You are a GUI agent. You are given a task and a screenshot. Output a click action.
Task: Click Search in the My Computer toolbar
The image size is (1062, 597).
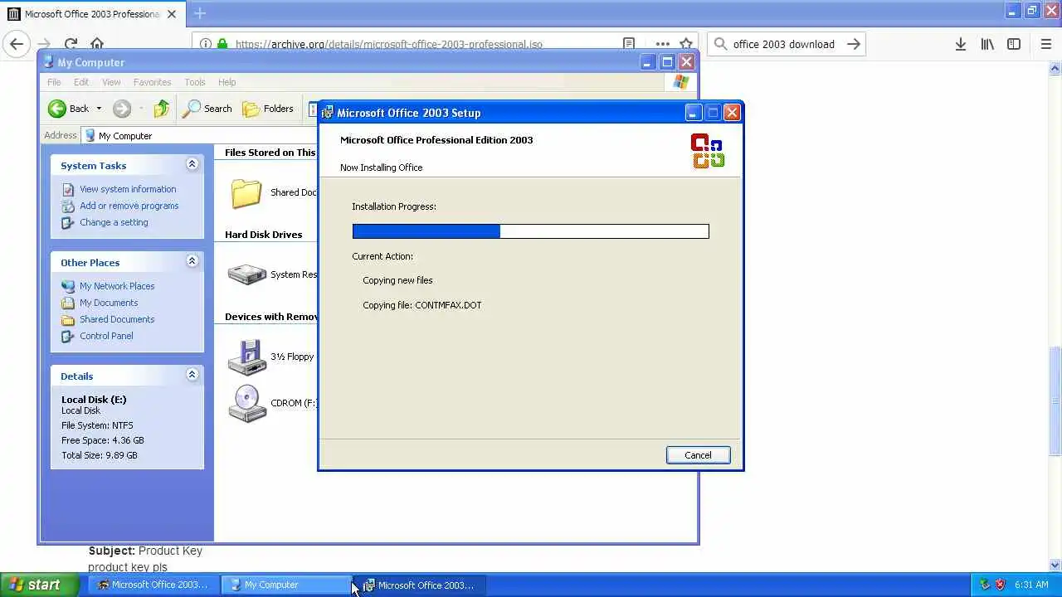(207, 109)
